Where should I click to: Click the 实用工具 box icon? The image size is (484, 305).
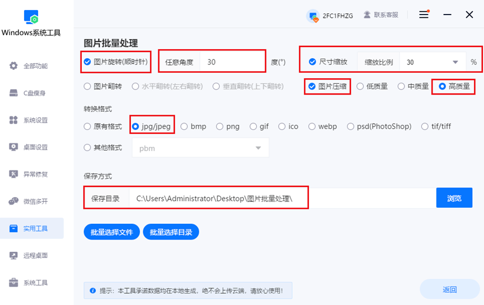pos(13,228)
